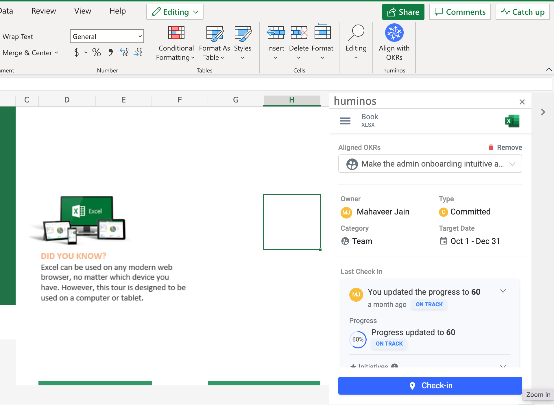This screenshot has height=405, width=554.
Task: Open currency format dropdown arrow
Action: pyautogui.click(x=86, y=53)
